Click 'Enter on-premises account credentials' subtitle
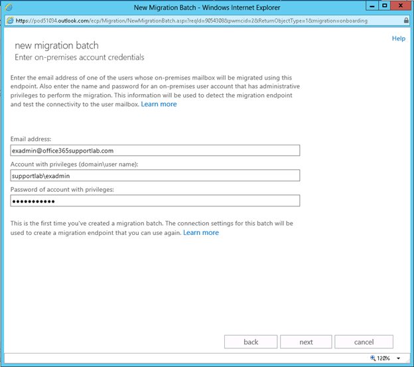Screen dimensions: 414x367 tap(80, 57)
